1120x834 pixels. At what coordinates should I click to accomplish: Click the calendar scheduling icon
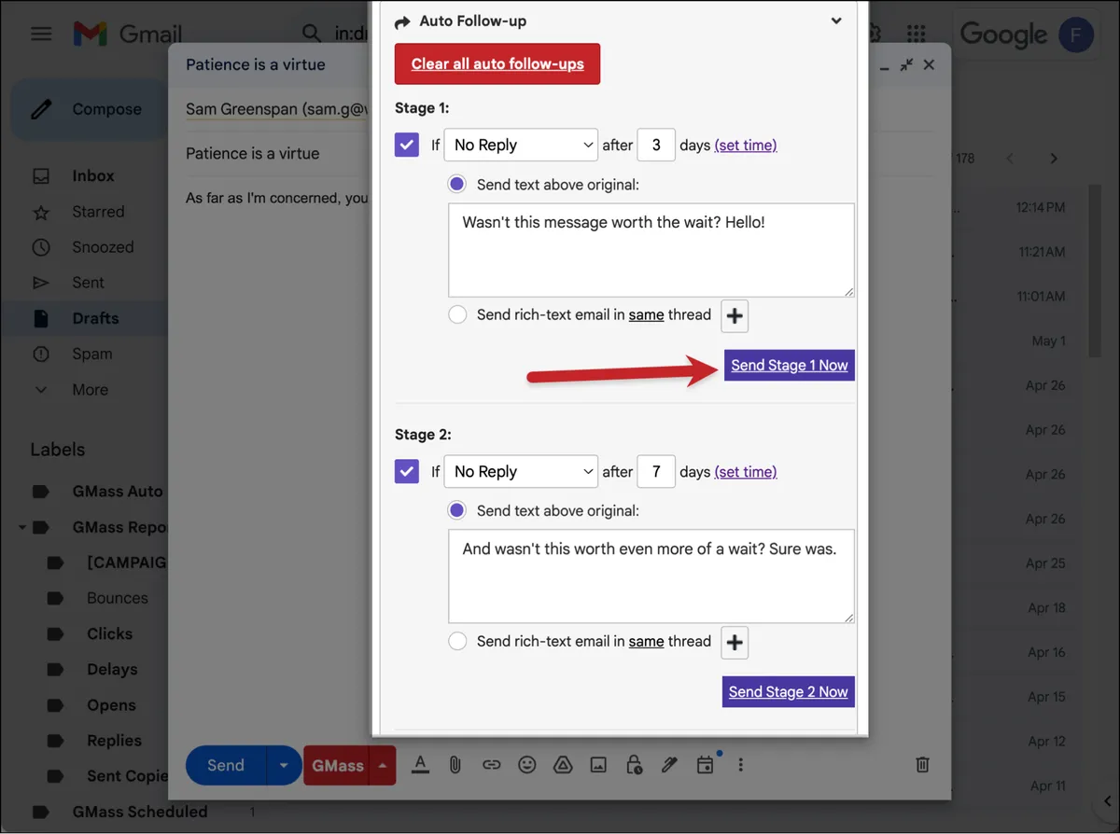click(706, 765)
